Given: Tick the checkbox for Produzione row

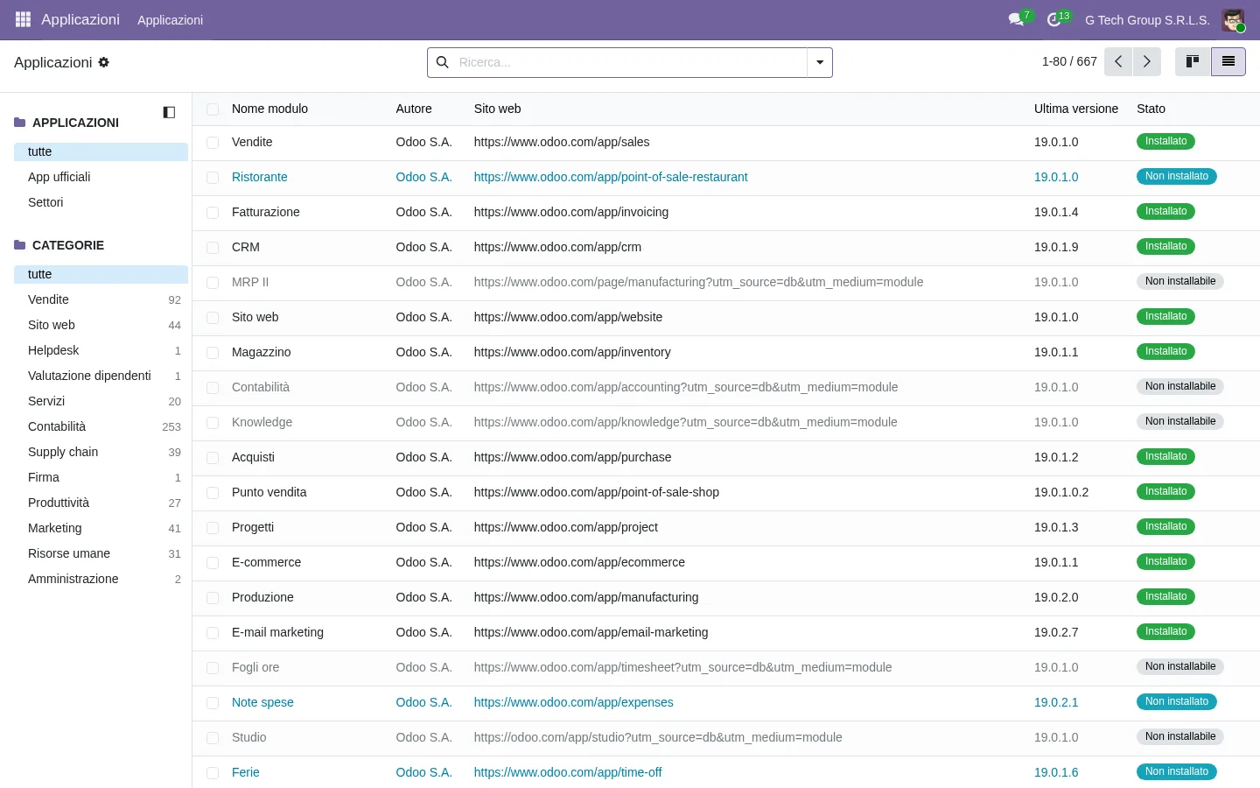Looking at the screenshot, I should 213,598.
